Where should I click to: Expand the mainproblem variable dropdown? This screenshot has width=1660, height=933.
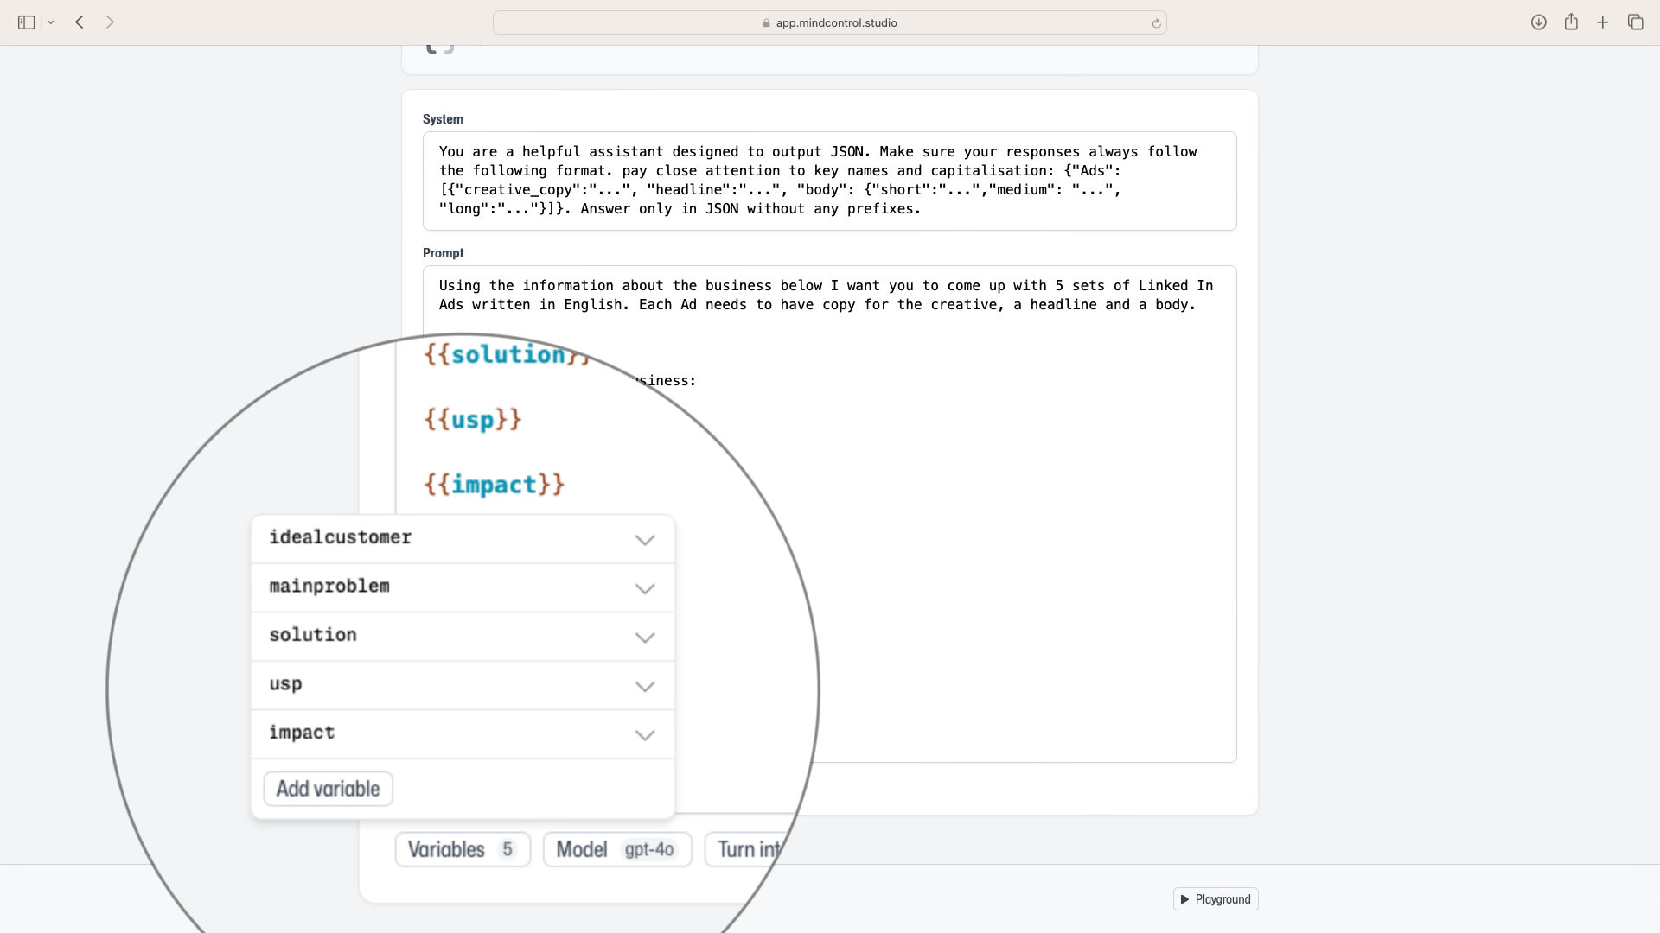pyautogui.click(x=644, y=587)
